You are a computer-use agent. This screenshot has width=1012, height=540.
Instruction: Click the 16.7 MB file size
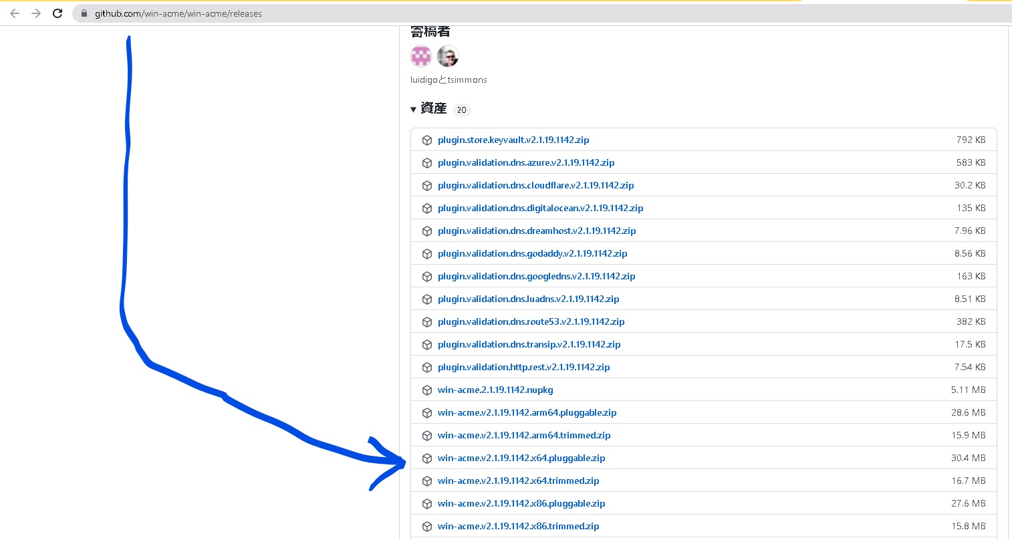tap(969, 481)
